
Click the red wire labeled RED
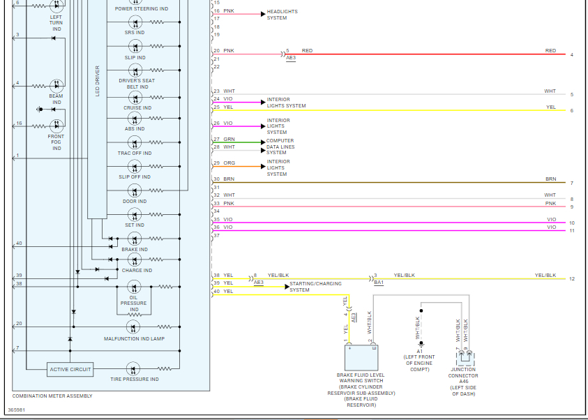click(x=419, y=54)
